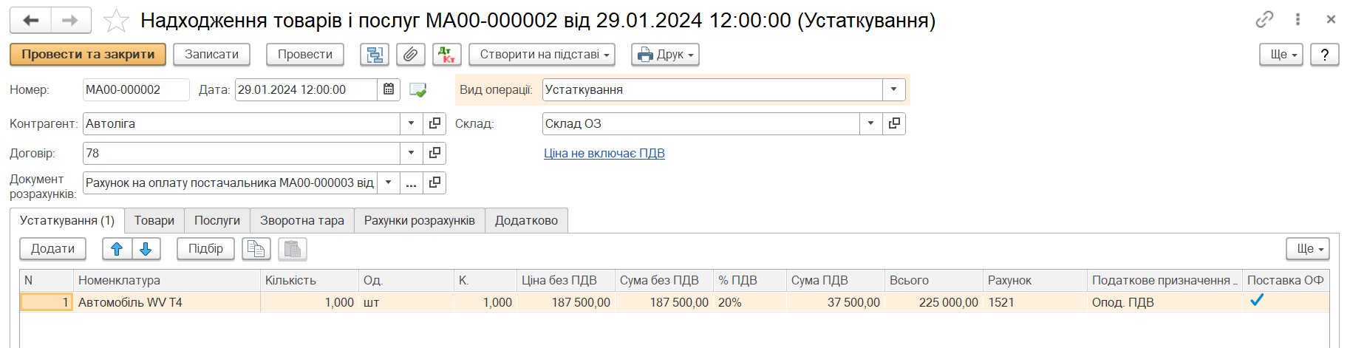Expand Вид операції dropdown list

(893, 90)
